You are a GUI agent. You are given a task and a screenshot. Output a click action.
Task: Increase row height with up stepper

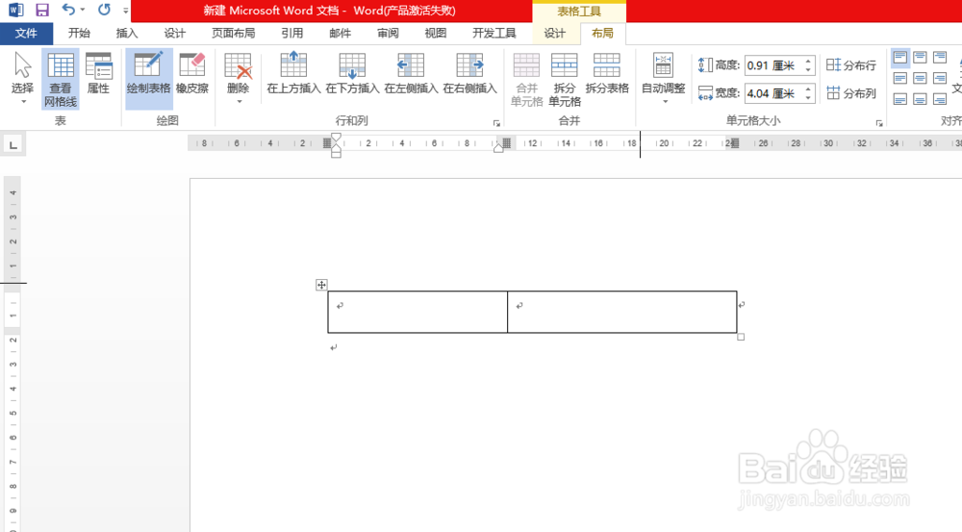pyautogui.click(x=809, y=61)
